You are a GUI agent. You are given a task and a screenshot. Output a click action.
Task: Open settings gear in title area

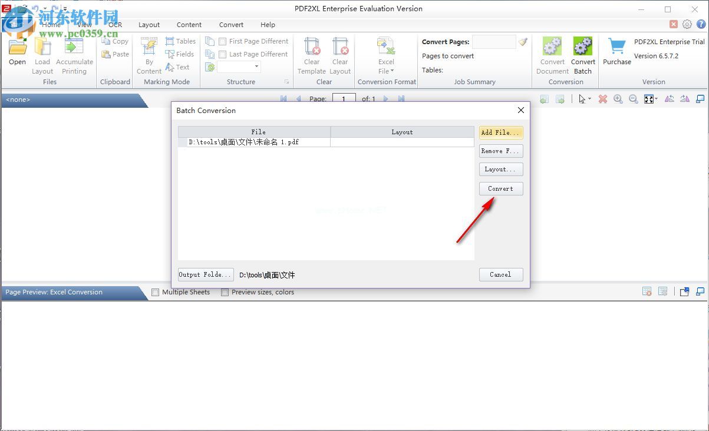[687, 24]
